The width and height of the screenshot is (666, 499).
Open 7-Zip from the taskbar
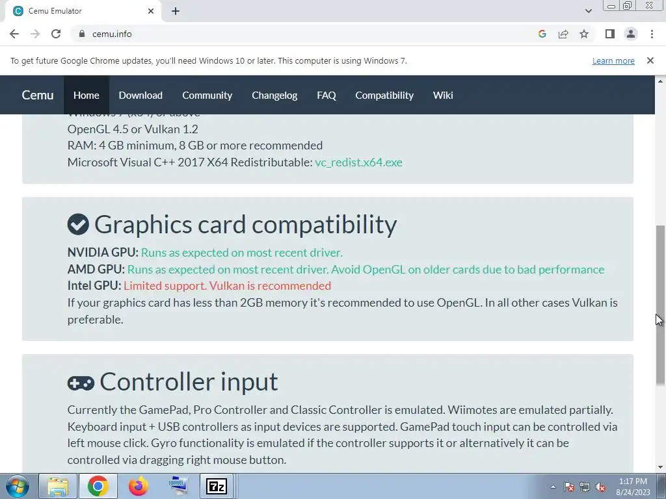click(216, 486)
